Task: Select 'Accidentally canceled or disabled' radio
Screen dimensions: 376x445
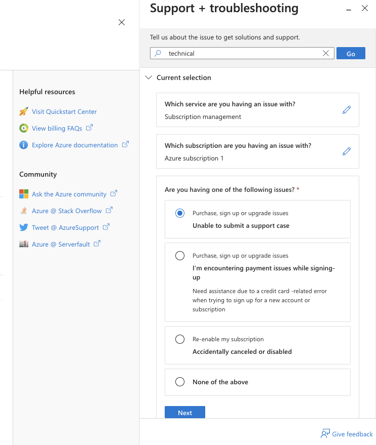Action: [x=180, y=339]
